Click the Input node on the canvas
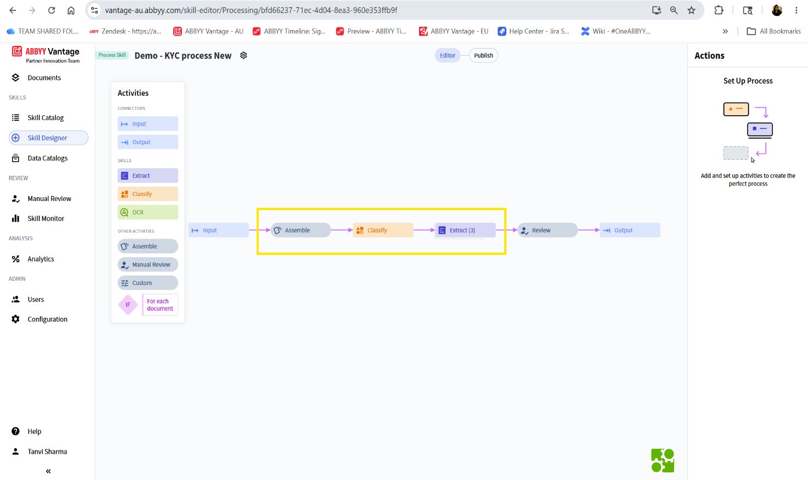Image resolution: width=808 pixels, height=480 pixels. [x=219, y=230]
